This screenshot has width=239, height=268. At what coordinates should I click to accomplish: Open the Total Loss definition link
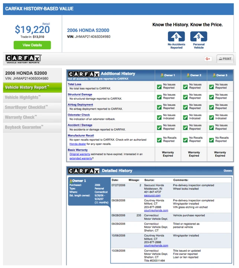coord(74,84)
